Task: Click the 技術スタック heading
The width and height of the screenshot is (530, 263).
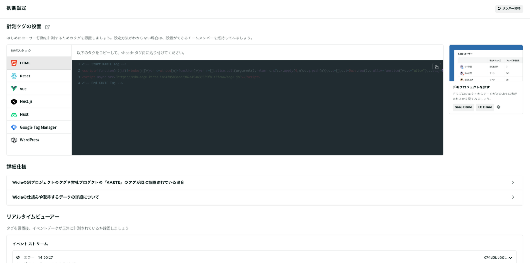Action: (x=21, y=50)
